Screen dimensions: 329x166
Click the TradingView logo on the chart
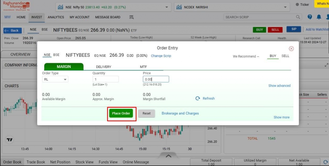[10, 140]
